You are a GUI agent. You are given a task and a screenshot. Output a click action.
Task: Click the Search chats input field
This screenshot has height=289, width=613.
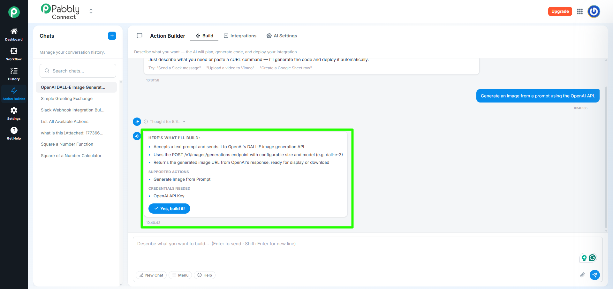point(78,71)
